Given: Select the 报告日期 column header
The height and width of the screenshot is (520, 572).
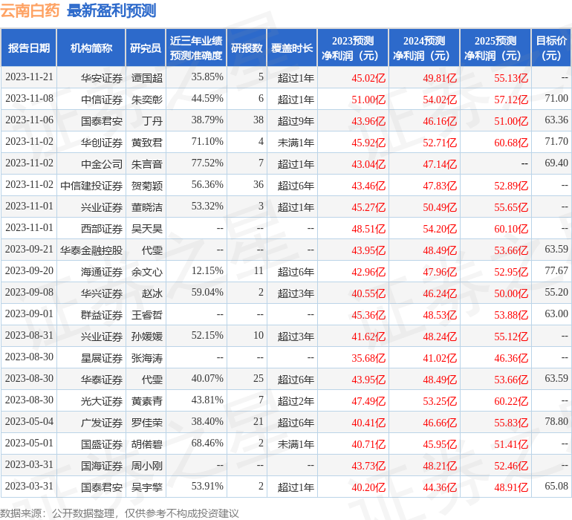Looking at the screenshot, I should coord(29,48).
